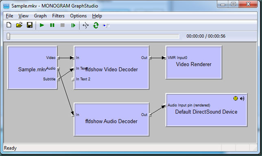Save the graph with the floppy icon
The width and height of the screenshot is (262, 156).
[30, 25]
